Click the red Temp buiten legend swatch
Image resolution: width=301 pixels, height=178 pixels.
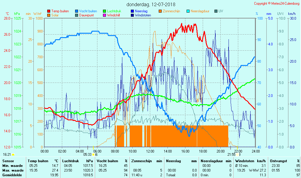pos(49,11)
